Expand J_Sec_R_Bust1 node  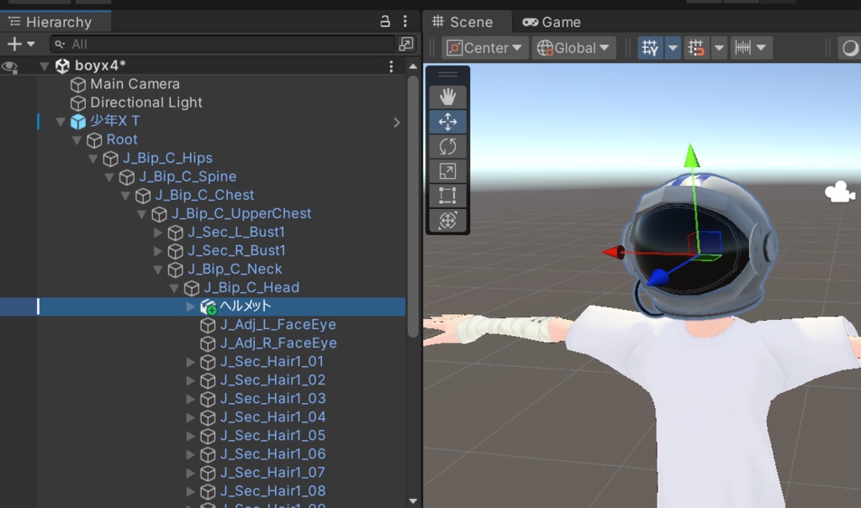click(158, 251)
